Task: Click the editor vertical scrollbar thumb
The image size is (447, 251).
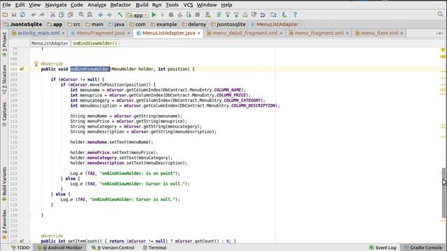Action: (x=444, y=193)
